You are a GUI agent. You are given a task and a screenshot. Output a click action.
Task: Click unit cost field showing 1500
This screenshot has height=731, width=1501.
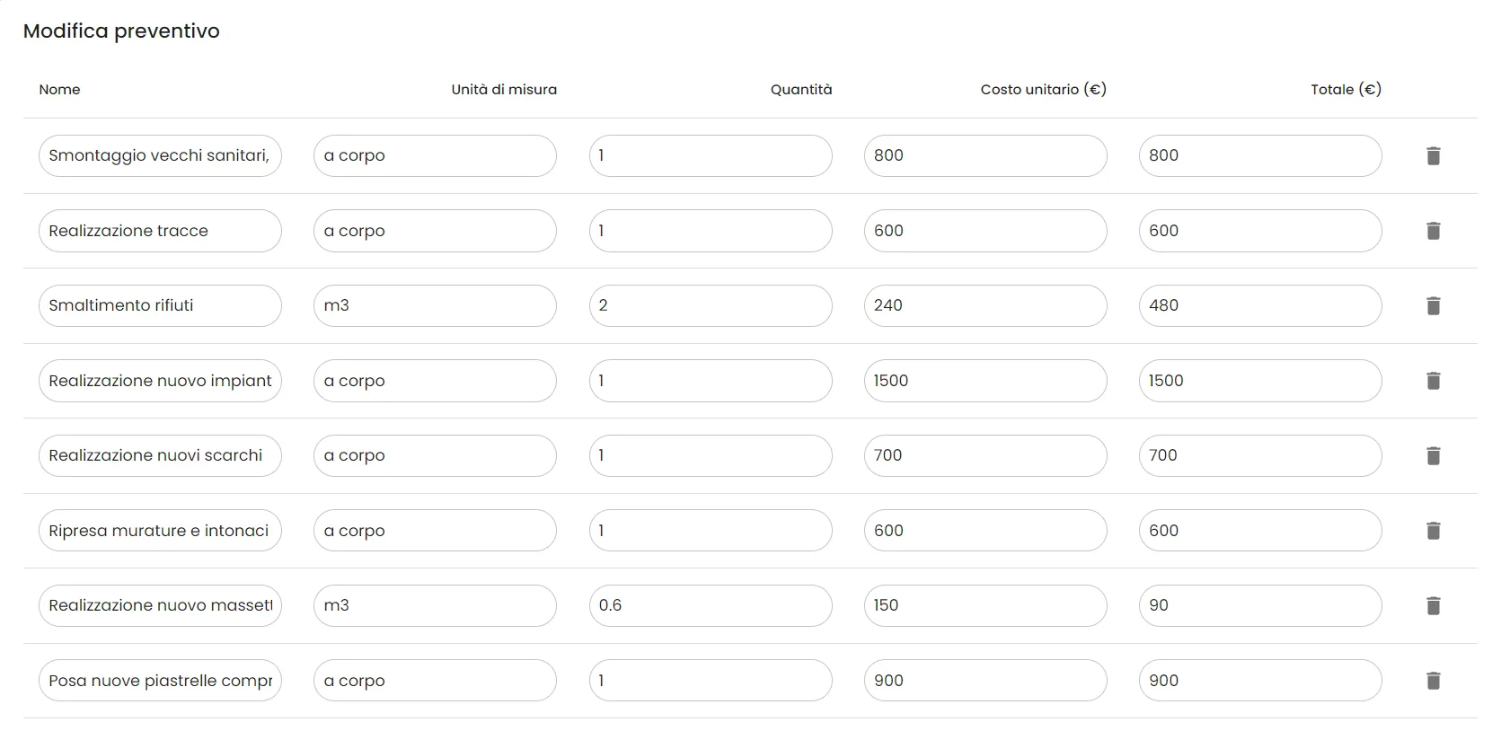tap(984, 381)
